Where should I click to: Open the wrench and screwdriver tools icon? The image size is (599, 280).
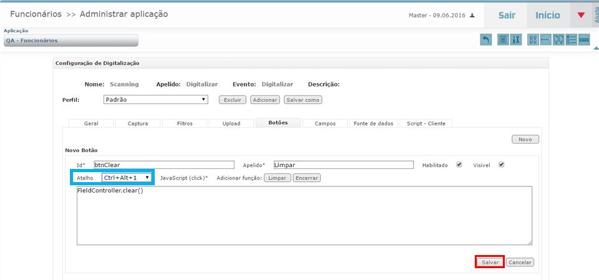click(x=515, y=40)
